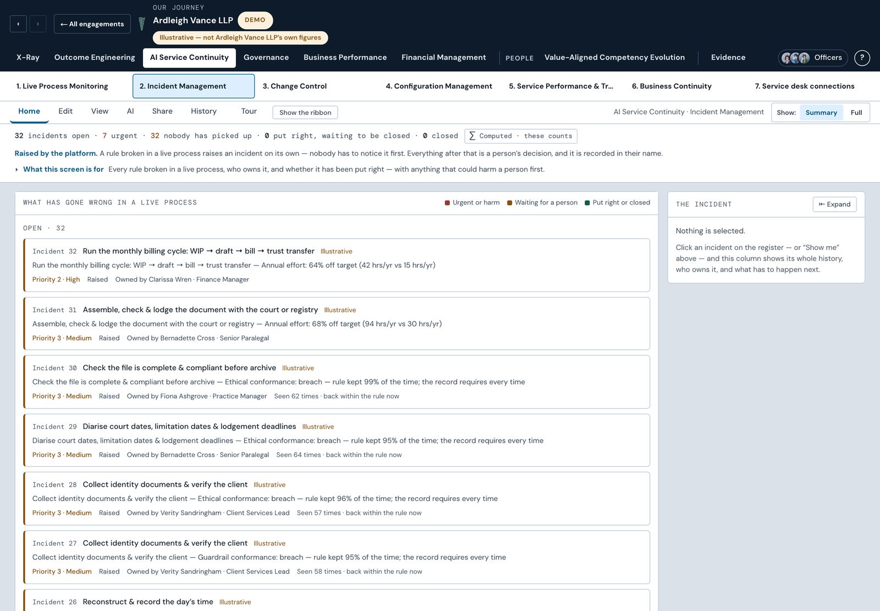Open the 3. Change Control sub-tab
880x611 pixels.
pos(317,86)
